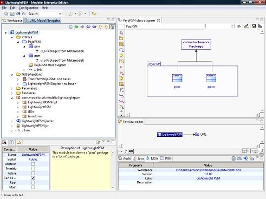Toggle the Abstract checkbox
Image resolution: width=266 pixels, height=199 pixels.
tap(33, 164)
